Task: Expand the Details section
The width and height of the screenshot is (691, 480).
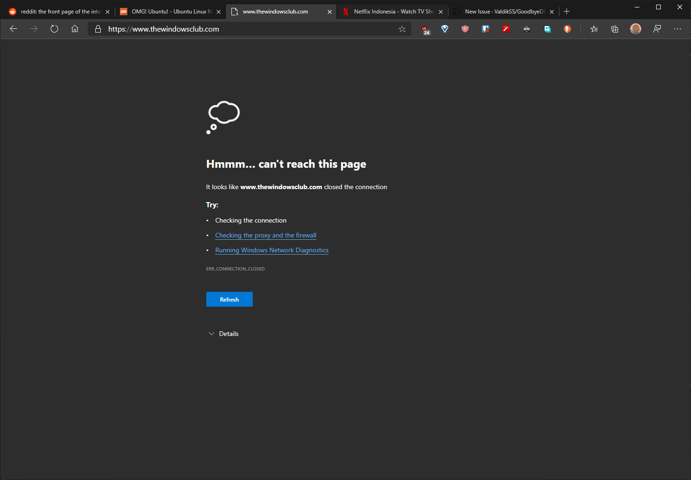Action: click(x=224, y=334)
